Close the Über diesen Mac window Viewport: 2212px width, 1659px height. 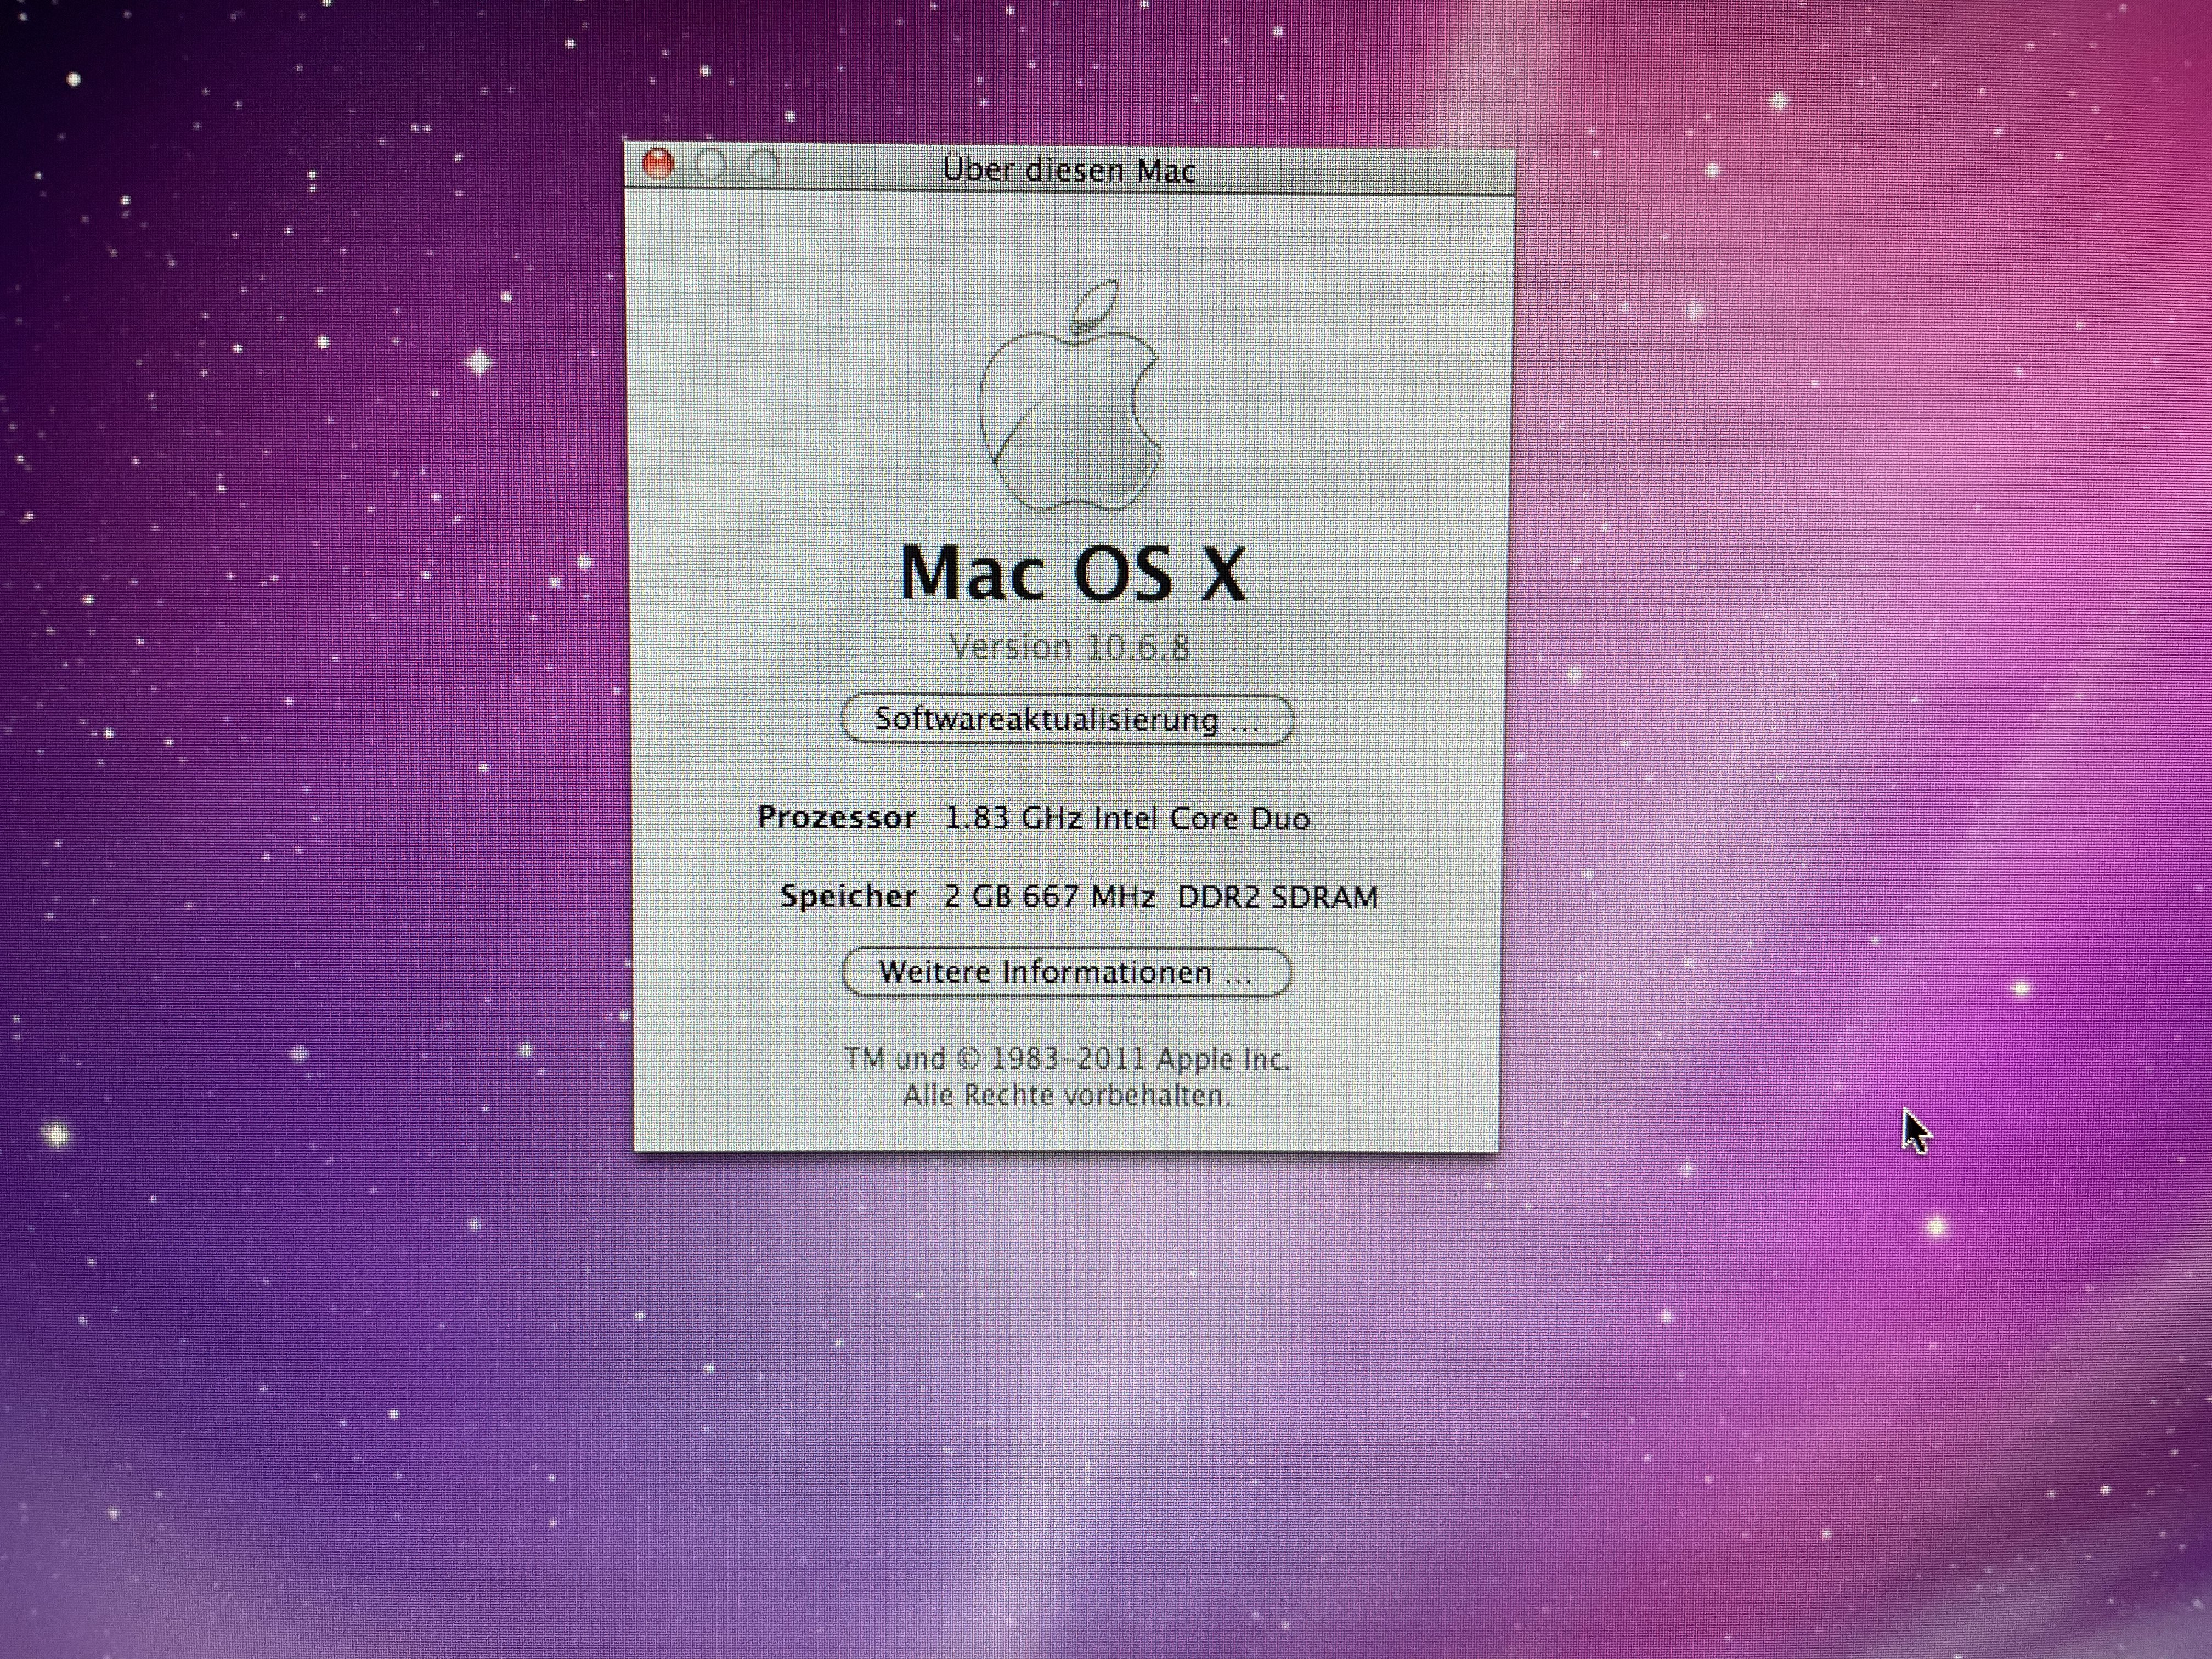point(658,164)
